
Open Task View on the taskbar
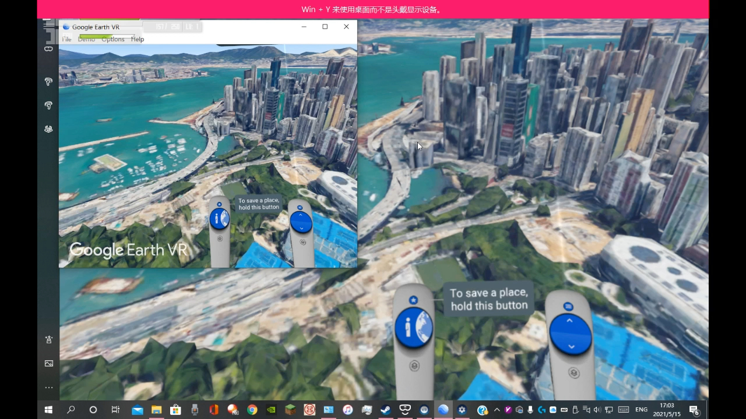[x=115, y=410]
